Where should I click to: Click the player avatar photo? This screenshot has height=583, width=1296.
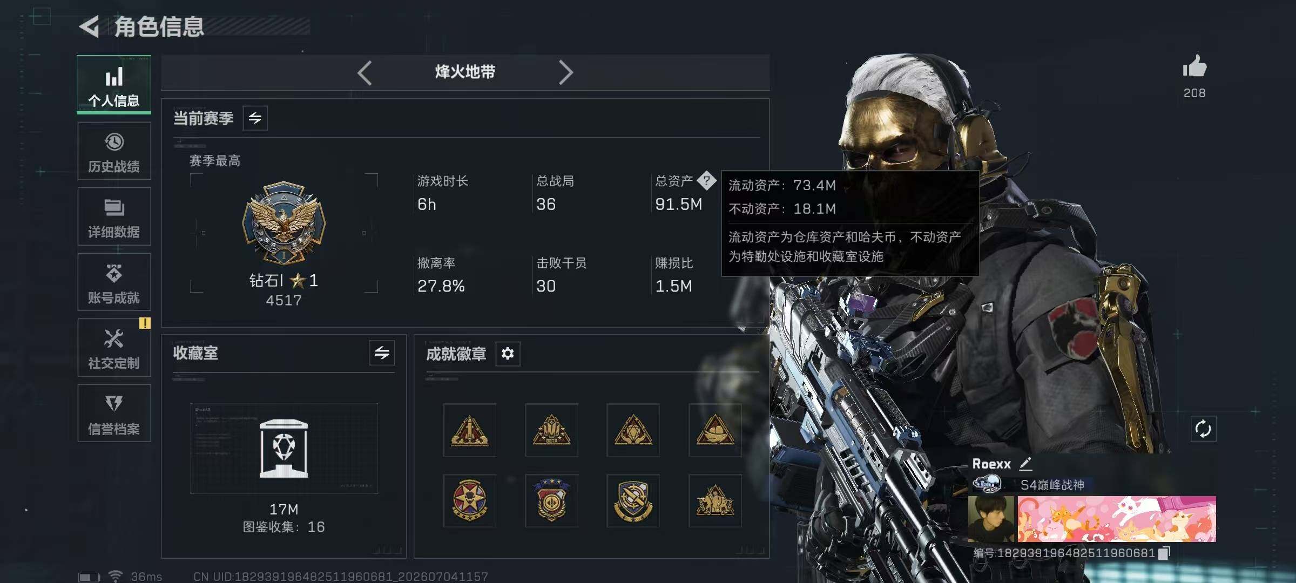(991, 519)
